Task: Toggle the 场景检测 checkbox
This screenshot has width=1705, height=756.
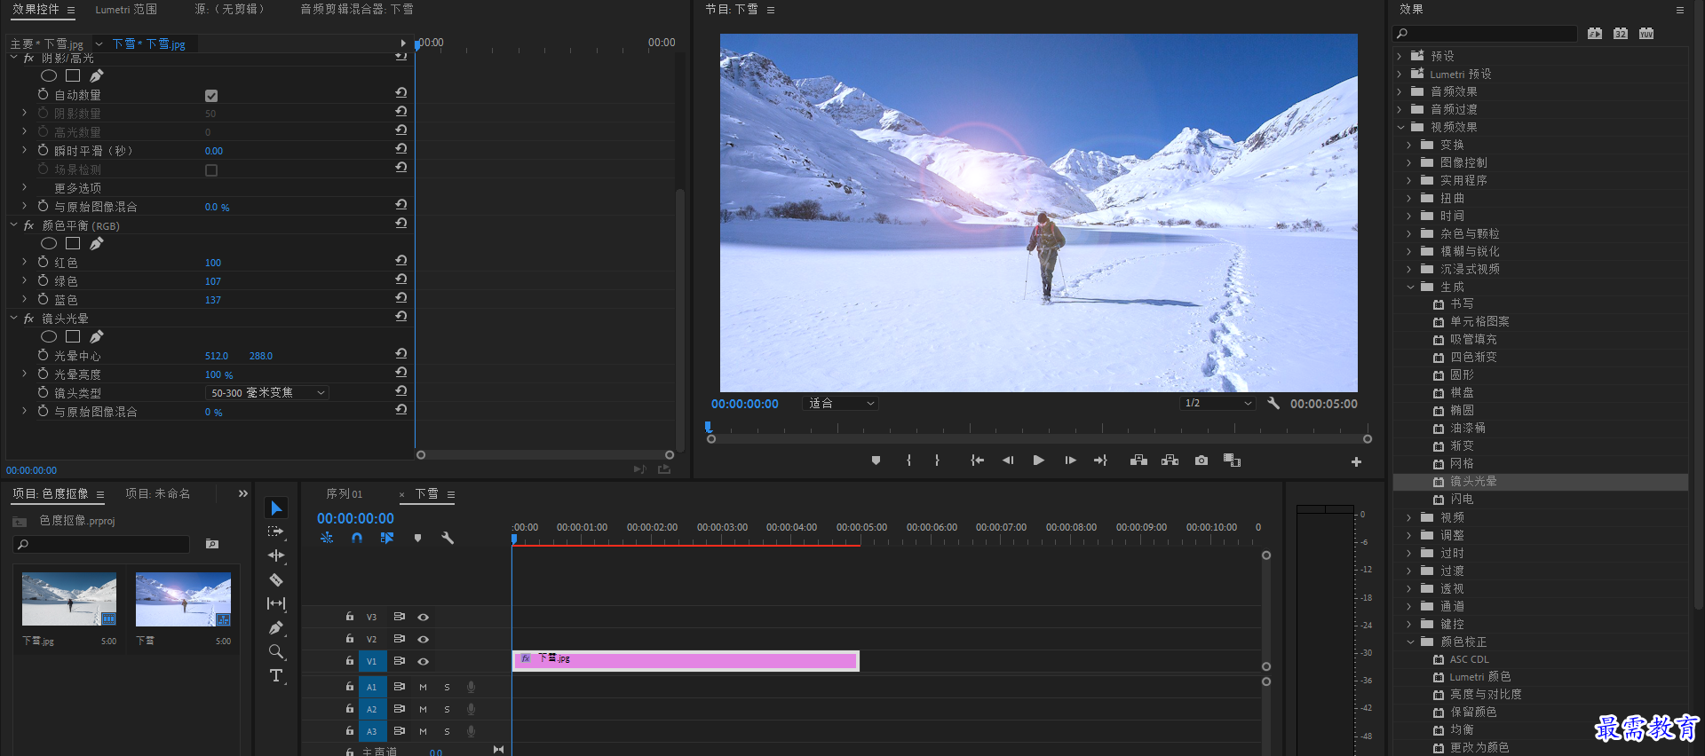Action: tap(211, 170)
